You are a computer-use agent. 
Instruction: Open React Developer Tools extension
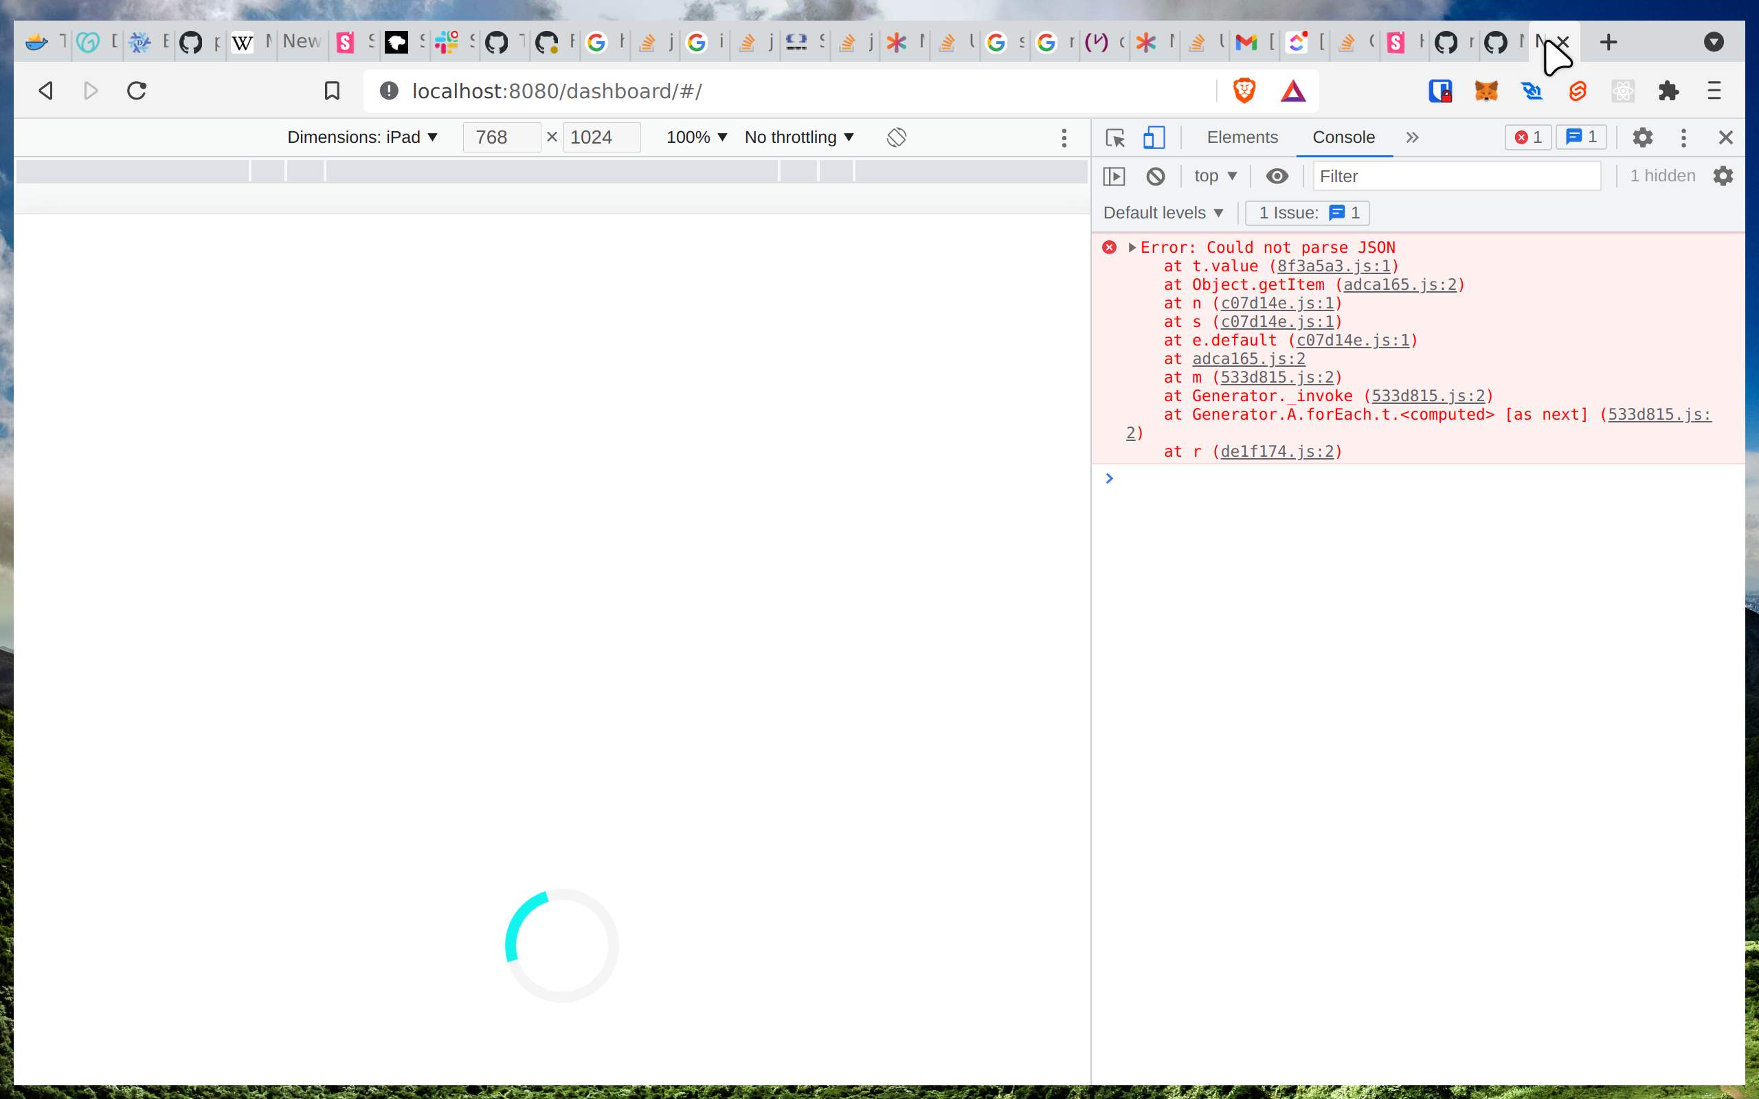pyautogui.click(x=1623, y=91)
